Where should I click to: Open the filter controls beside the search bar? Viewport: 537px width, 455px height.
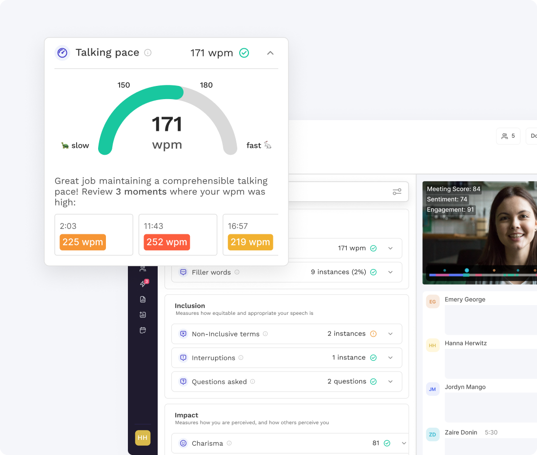tap(396, 191)
